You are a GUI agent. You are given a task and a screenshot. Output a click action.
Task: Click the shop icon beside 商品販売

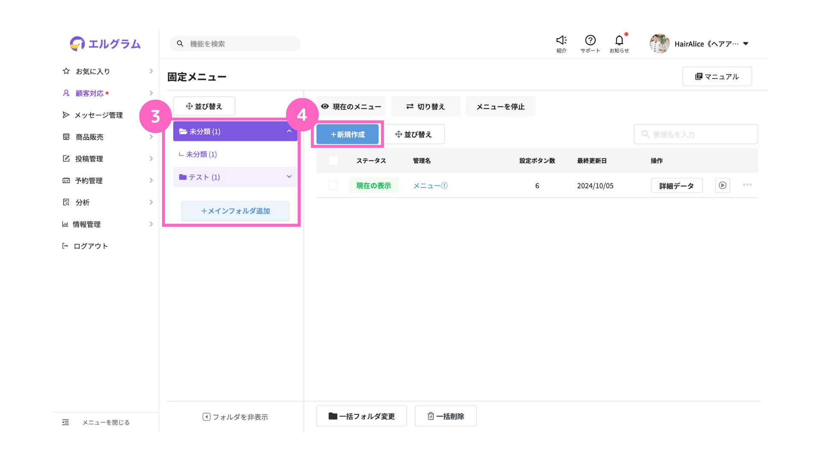pyautogui.click(x=66, y=137)
